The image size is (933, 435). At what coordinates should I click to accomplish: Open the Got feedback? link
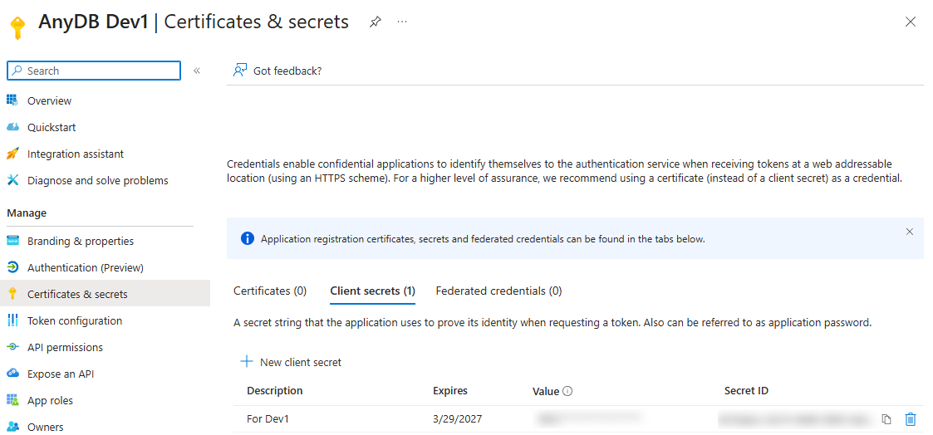point(287,71)
